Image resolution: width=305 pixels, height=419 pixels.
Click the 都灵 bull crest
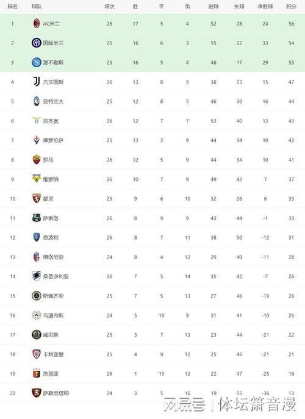point(37,198)
